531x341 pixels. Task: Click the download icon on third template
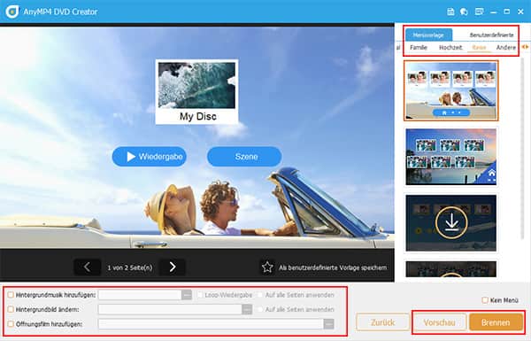451,222
